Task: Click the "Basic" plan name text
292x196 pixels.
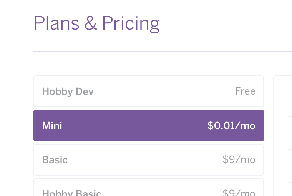Action: point(55,159)
